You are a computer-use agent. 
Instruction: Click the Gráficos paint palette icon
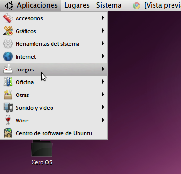[8, 31]
